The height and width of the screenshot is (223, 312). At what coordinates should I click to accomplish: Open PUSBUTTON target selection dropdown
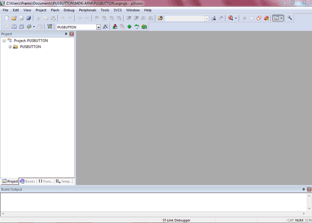98,27
